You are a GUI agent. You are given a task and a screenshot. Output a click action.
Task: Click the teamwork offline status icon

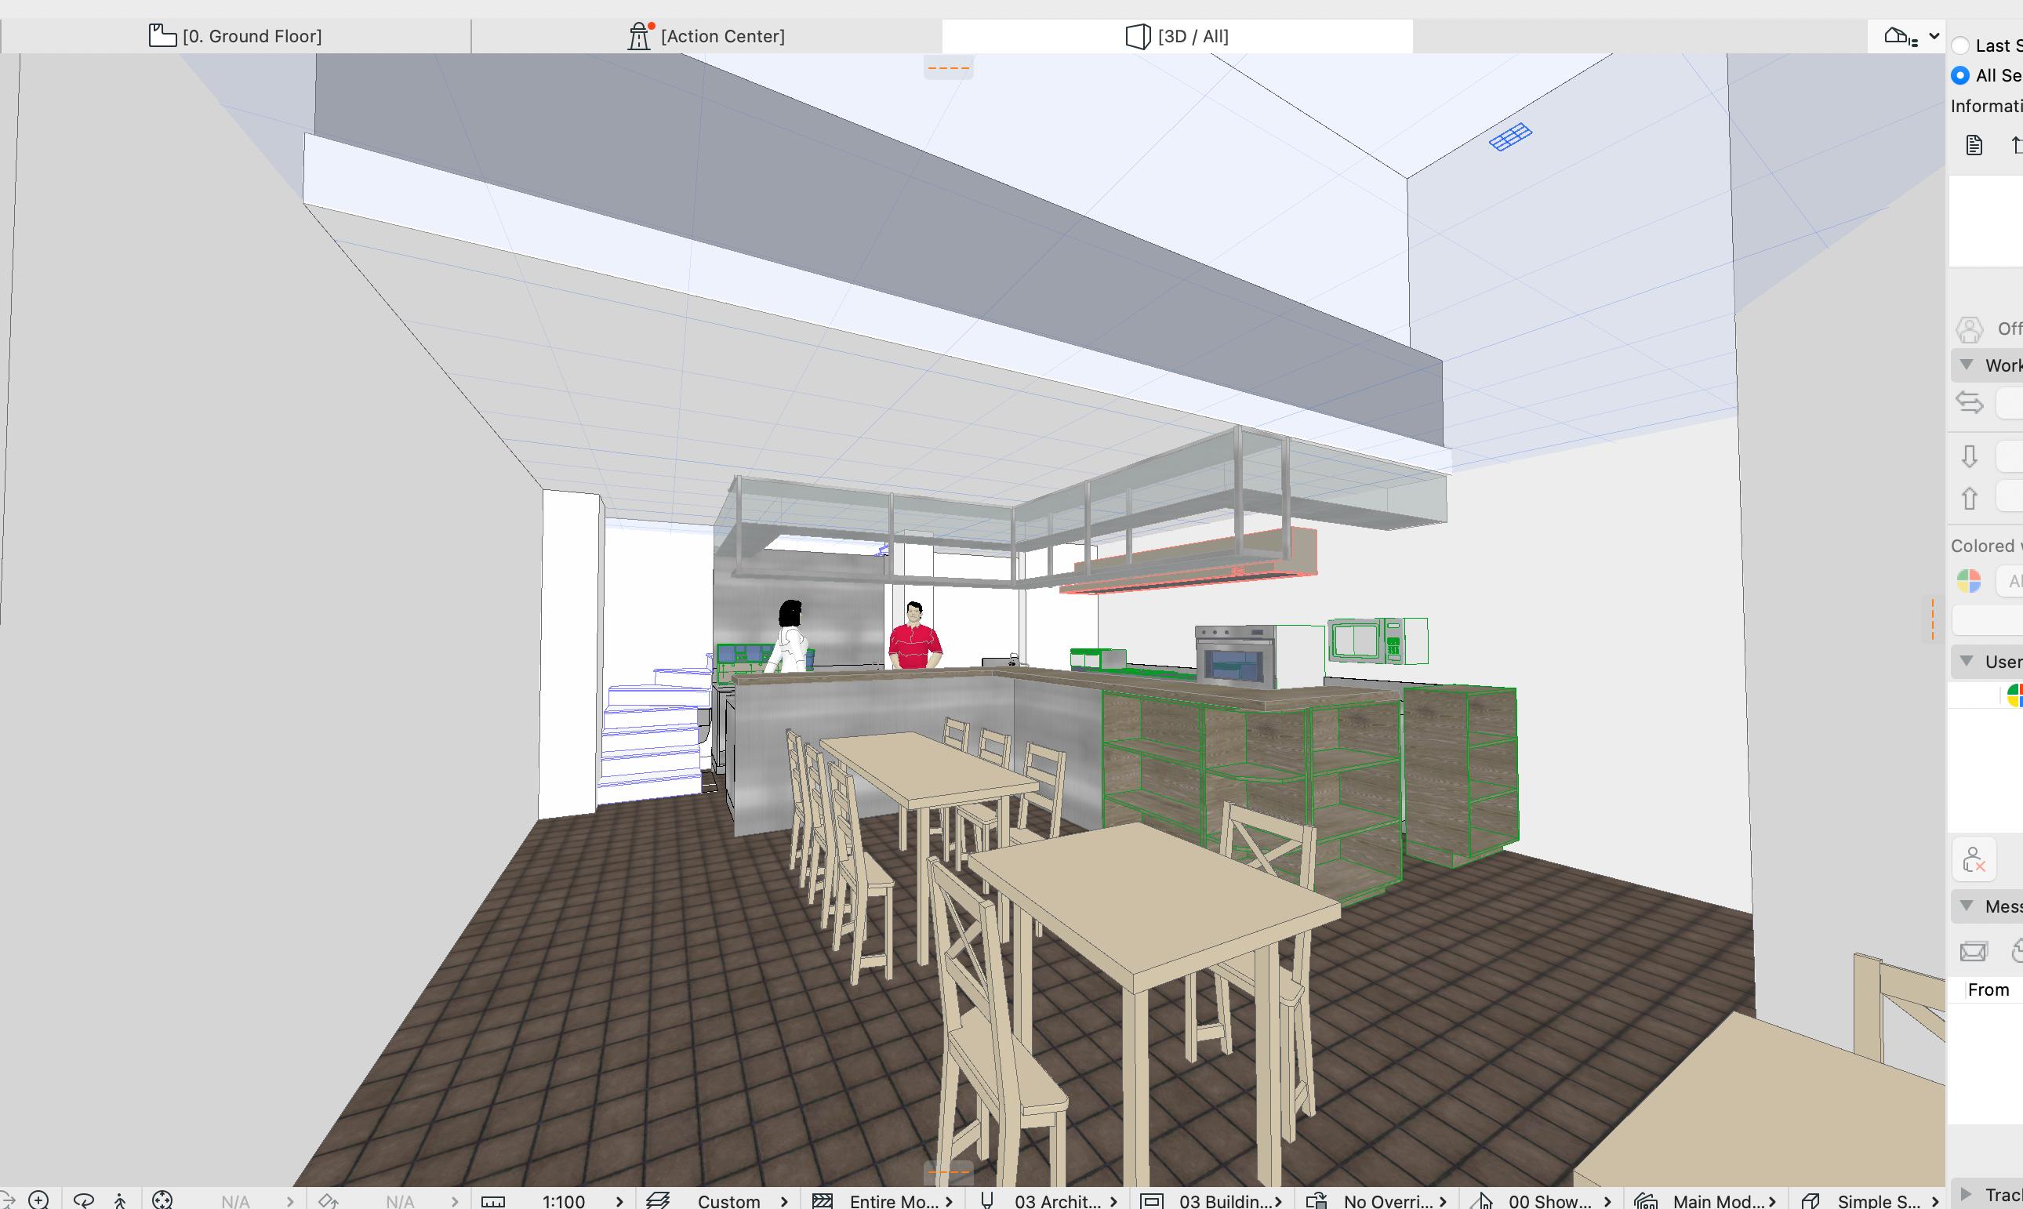pyautogui.click(x=1969, y=329)
